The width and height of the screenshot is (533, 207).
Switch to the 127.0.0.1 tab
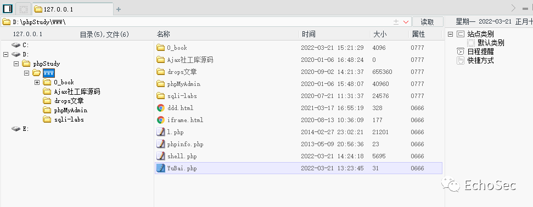pos(73,9)
